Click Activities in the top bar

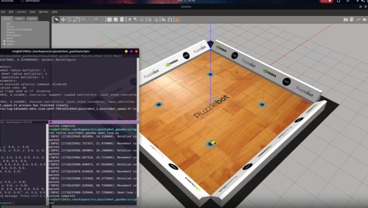pyautogui.click(x=7, y=1)
